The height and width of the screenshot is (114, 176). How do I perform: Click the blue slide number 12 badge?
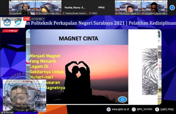coord(122,99)
